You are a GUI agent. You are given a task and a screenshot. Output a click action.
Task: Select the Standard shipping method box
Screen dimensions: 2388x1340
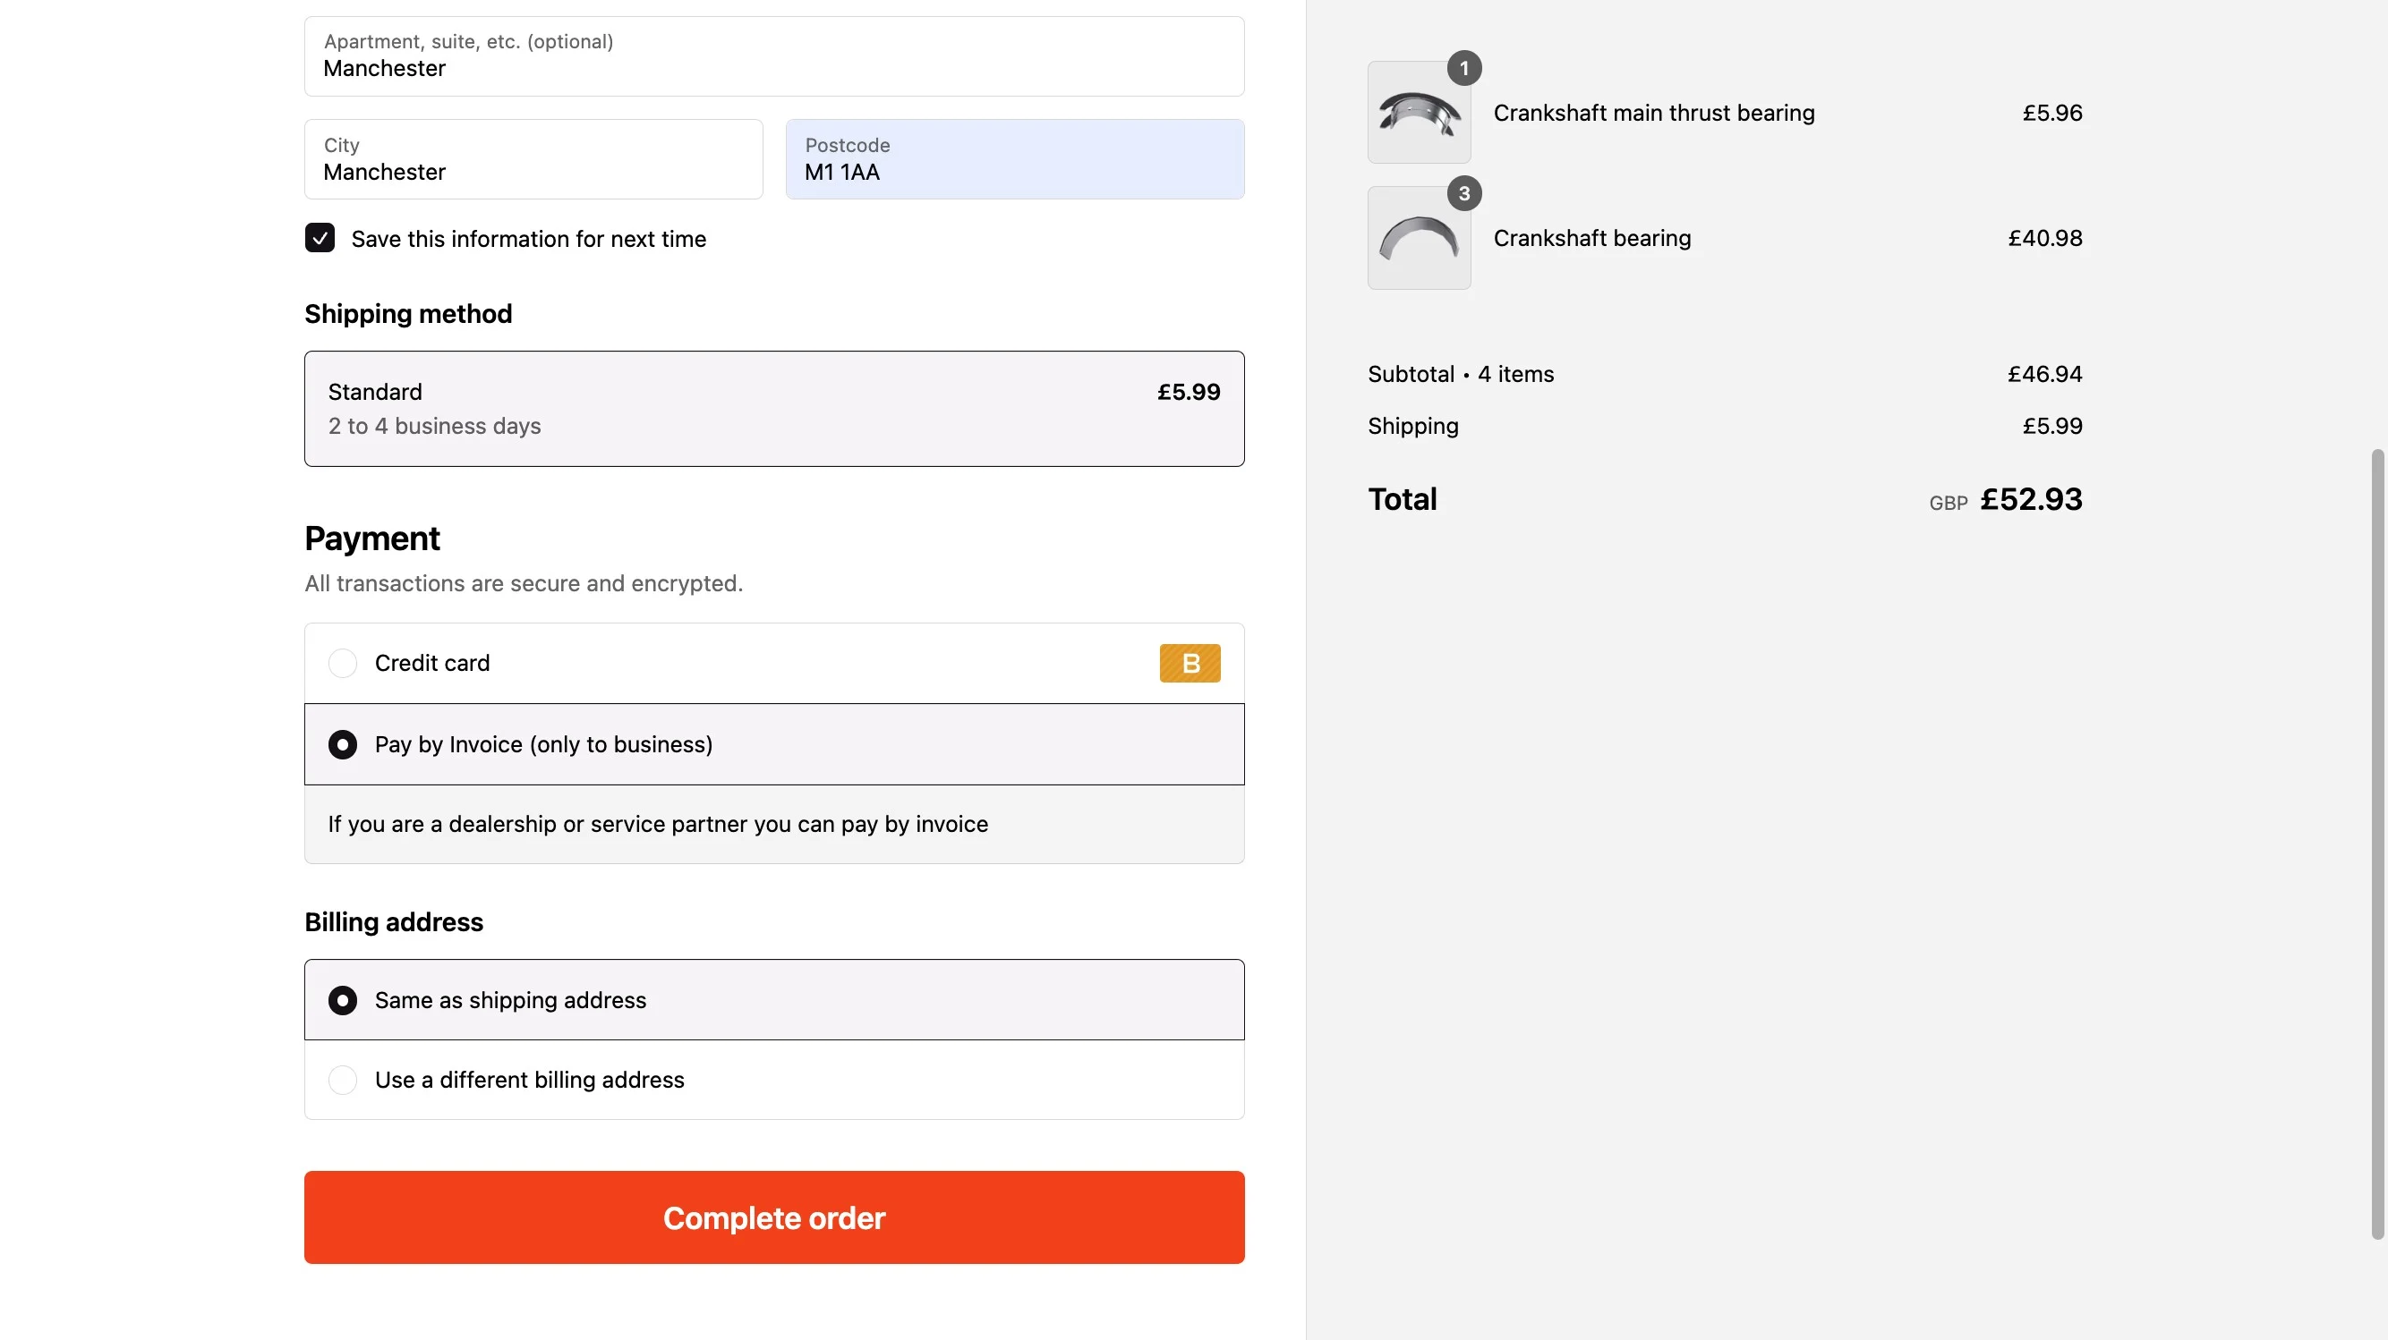coord(774,409)
